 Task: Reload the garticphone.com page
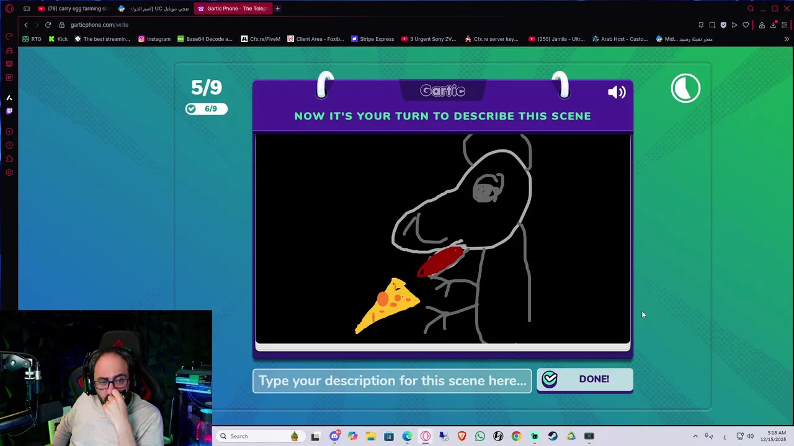coord(48,25)
